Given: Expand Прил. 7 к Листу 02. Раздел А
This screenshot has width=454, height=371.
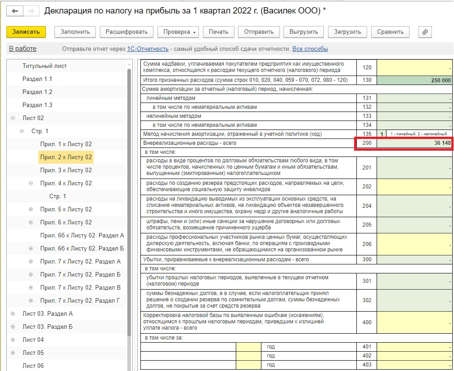Looking at the screenshot, I should (x=31, y=261).
